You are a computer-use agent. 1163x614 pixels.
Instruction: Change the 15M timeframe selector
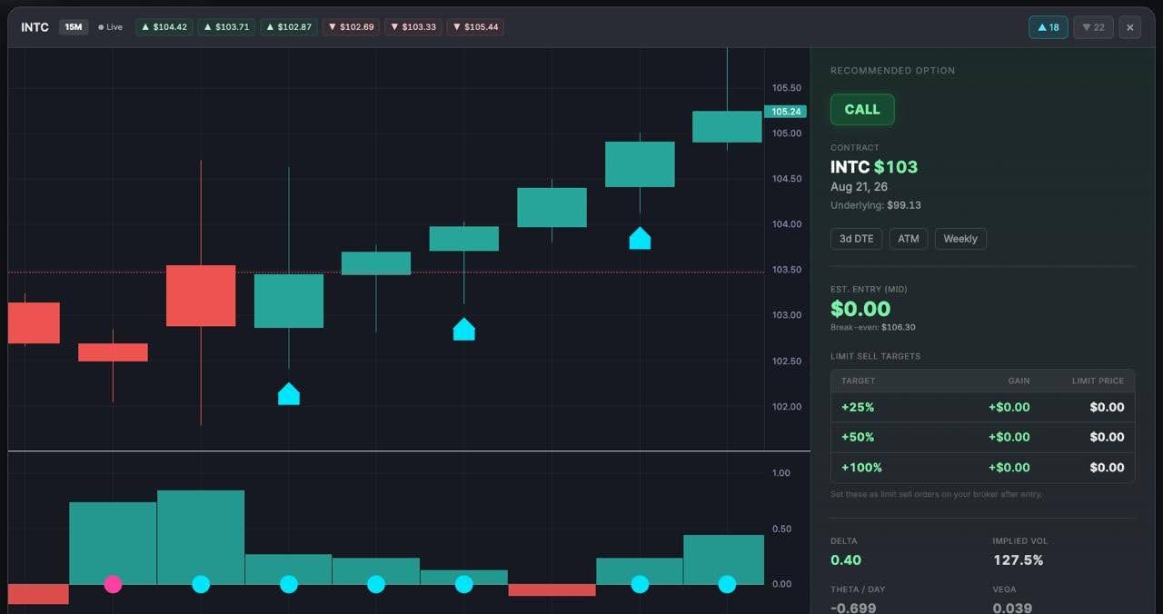74,27
